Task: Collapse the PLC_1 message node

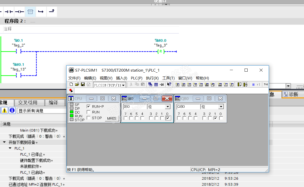Action: [10, 148]
